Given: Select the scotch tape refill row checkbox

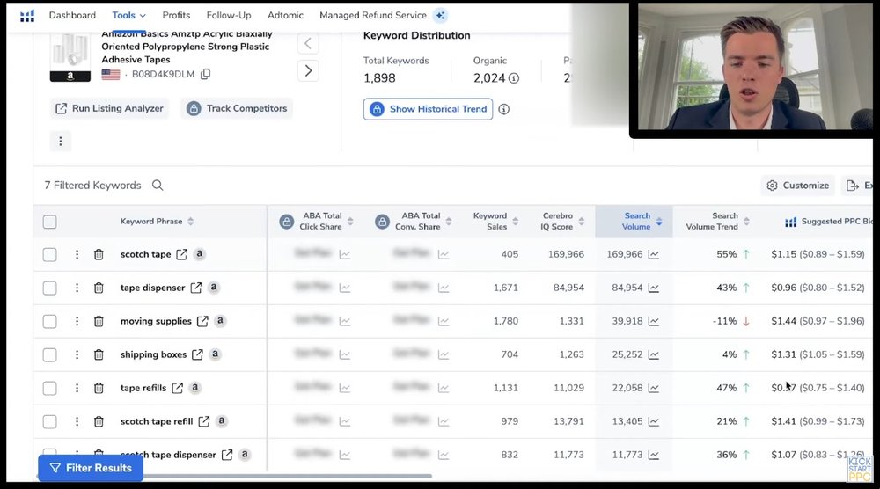Looking at the screenshot, I should pos(50,421).
